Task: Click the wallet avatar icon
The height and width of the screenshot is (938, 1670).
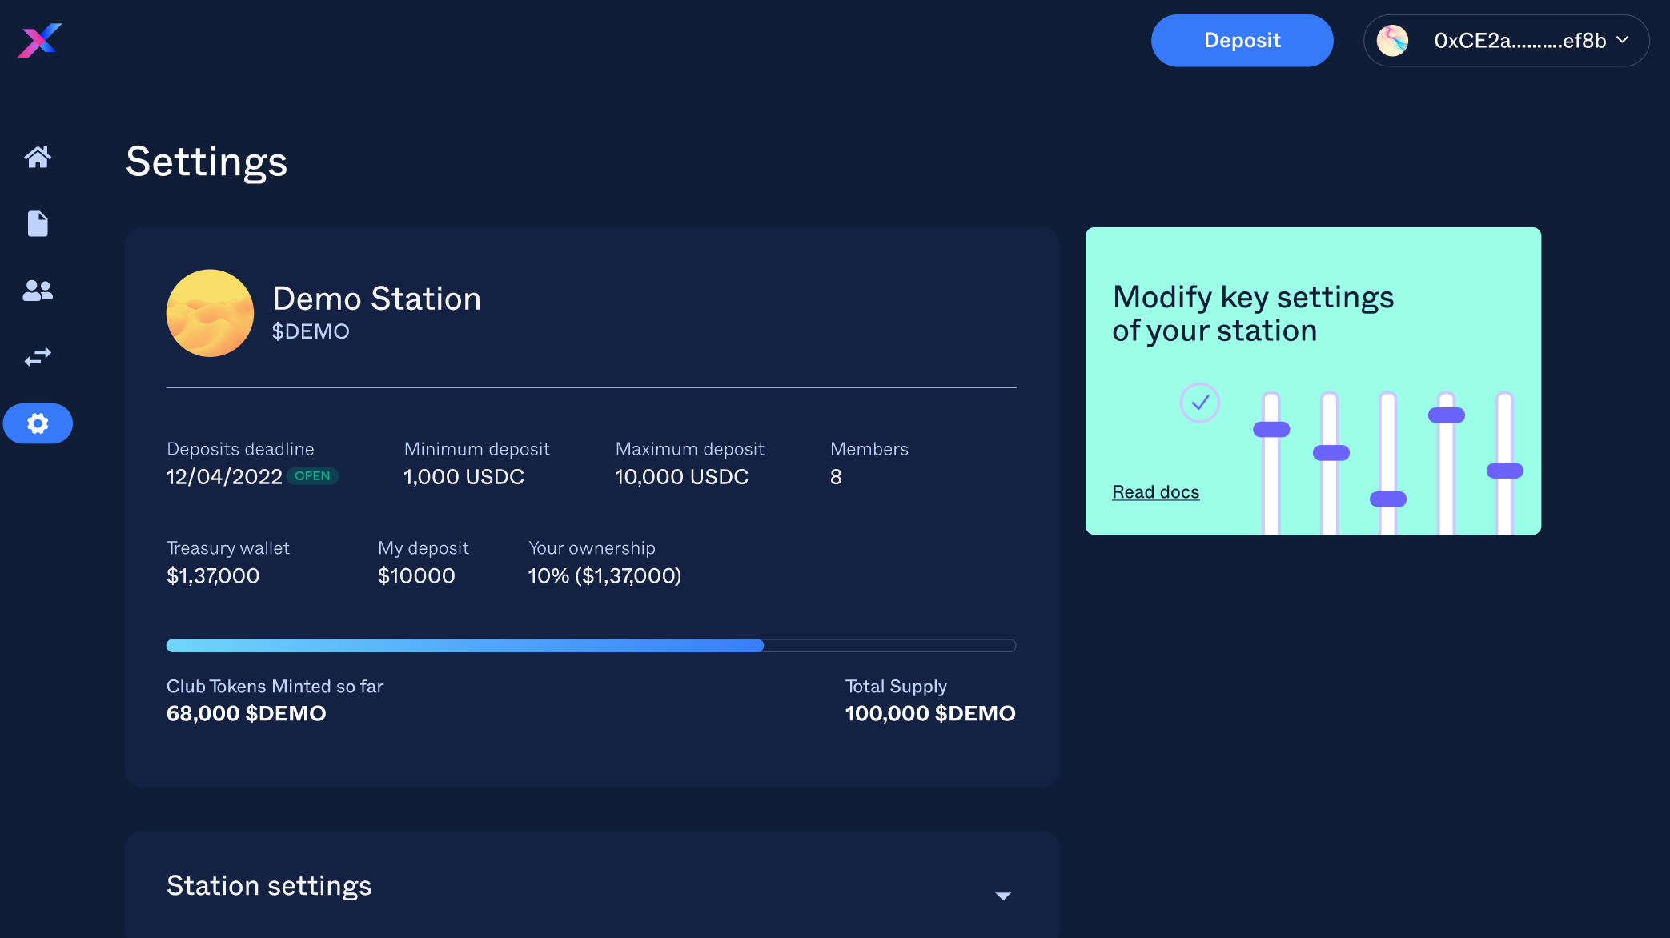Action: 1392,41
